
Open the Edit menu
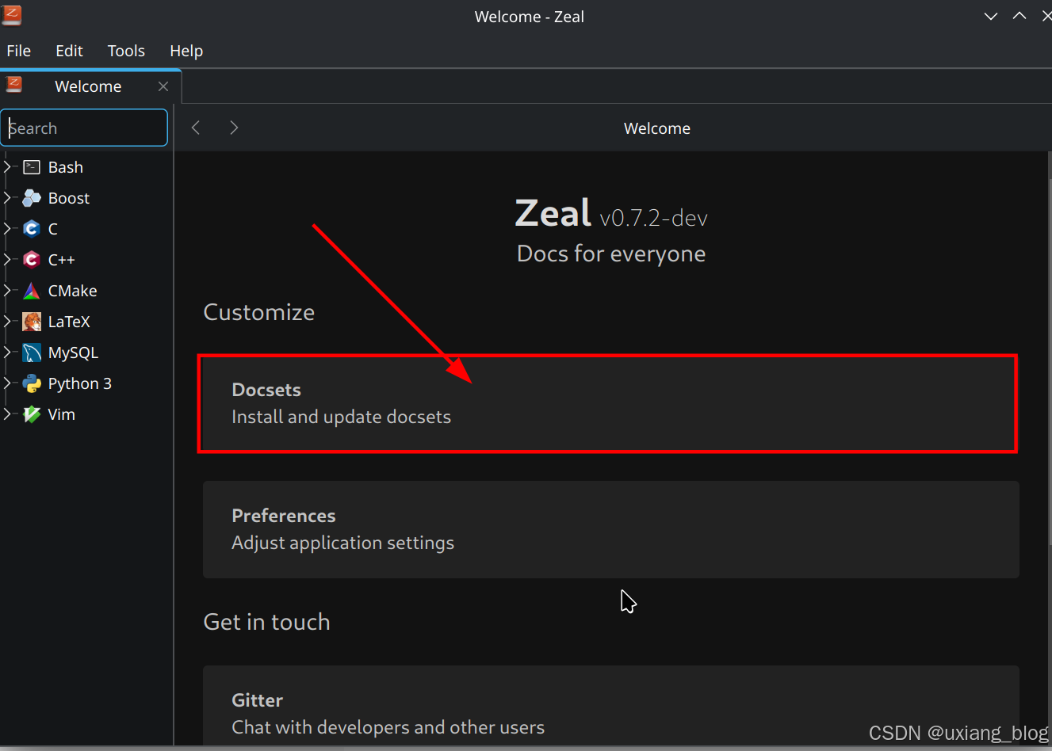69,51
